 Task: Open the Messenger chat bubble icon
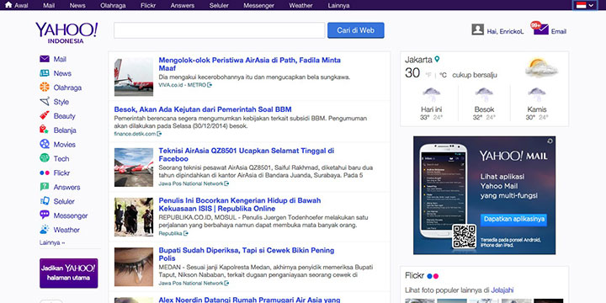coord(45,215)
